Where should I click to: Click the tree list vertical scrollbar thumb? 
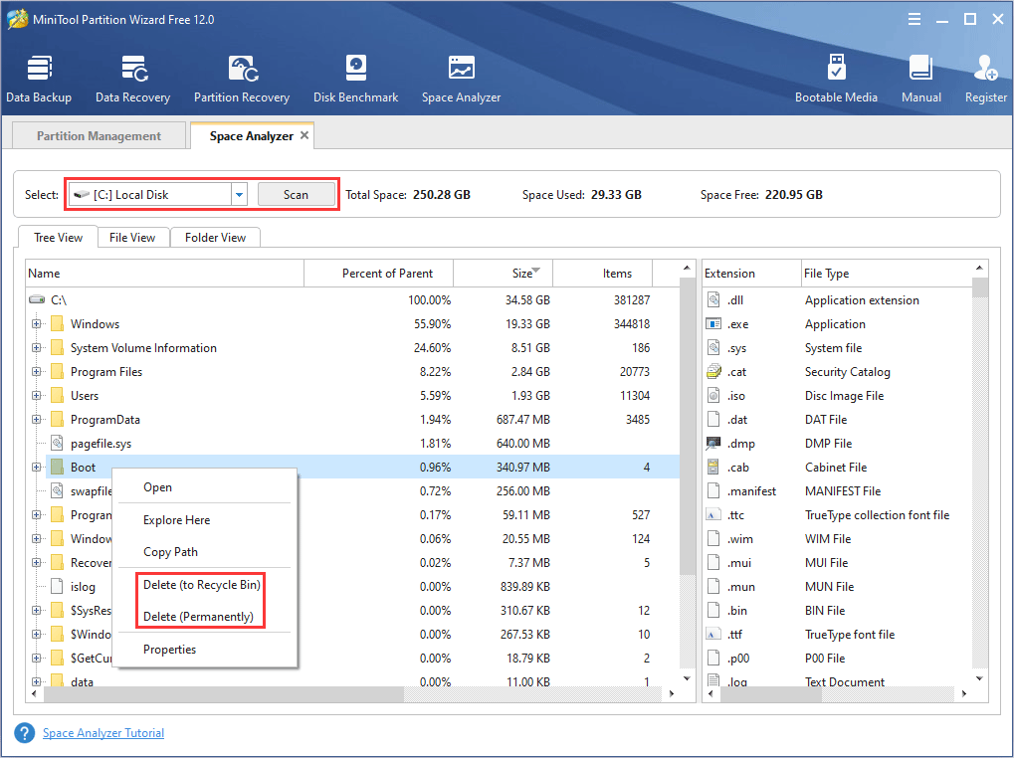tap(687, 427)
